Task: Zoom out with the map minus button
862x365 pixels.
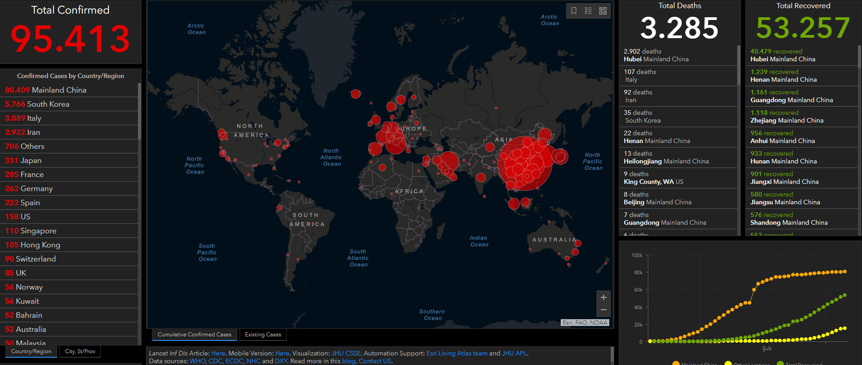Action: coord(603,310)
